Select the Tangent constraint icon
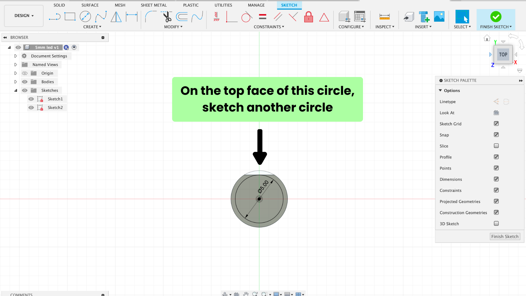Image resolution: width=526 pixels, height=296 pixels. pos(247,17)
